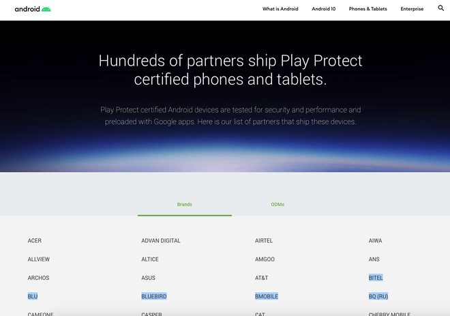This screenshot has width=450, height=316.
Task: Click the Play Protect description paragraph
Action: tap(230, 116)
